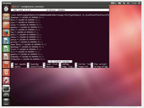
Task: Click the 'proxy:*:16289' line
Action: [27, 42]
